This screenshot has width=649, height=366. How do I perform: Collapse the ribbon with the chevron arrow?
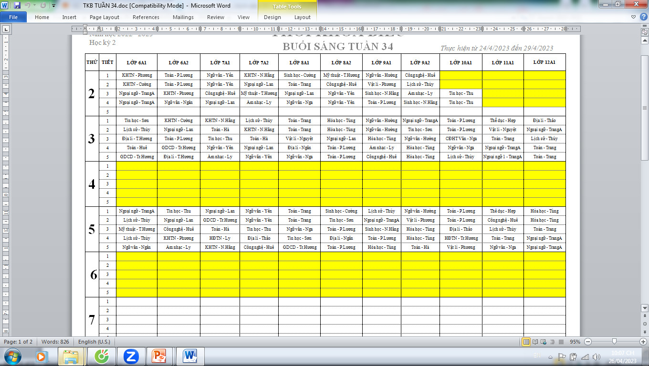coord(633,17)
